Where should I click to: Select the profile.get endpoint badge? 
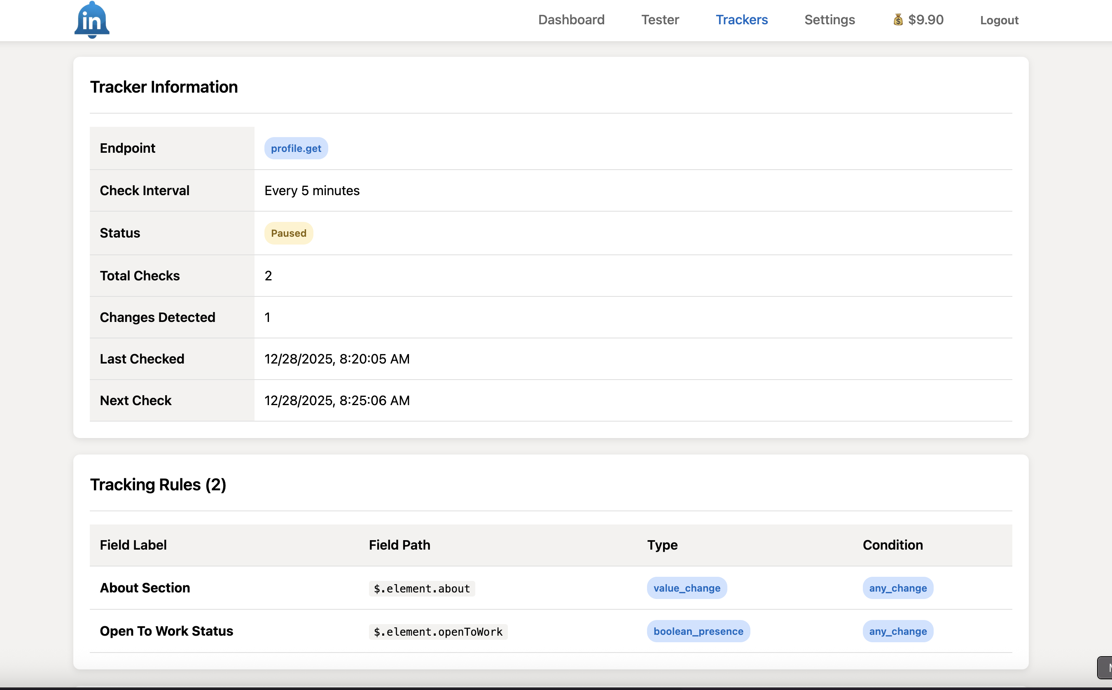pyautogui.click(x=296, y=148)
